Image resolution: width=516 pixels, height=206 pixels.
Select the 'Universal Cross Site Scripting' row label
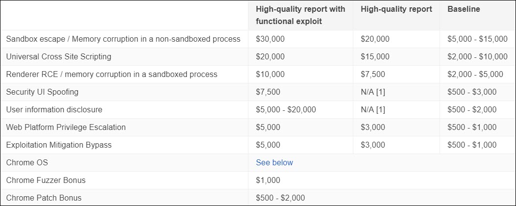(x=59, y=56)
